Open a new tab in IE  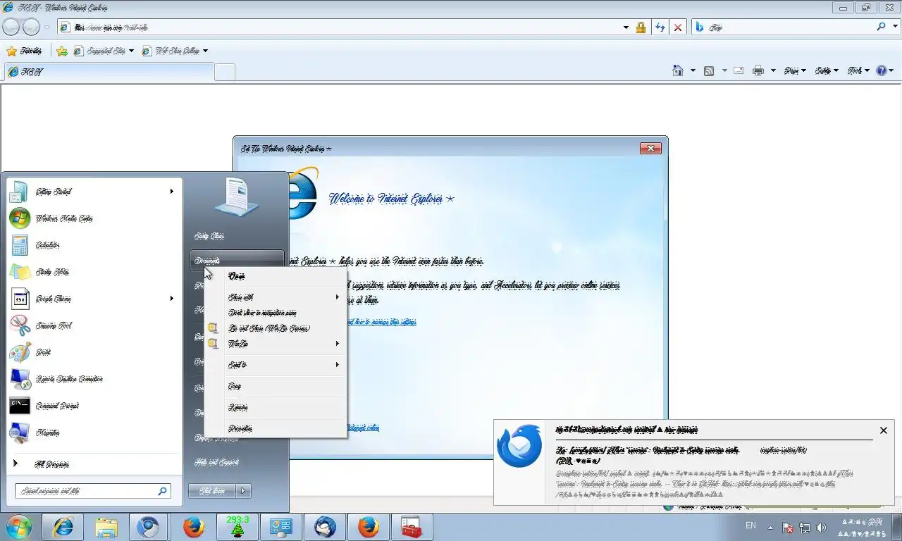coord(224,72)
